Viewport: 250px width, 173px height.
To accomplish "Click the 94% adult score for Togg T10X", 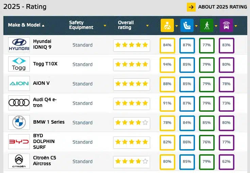I will coord(167,65).
